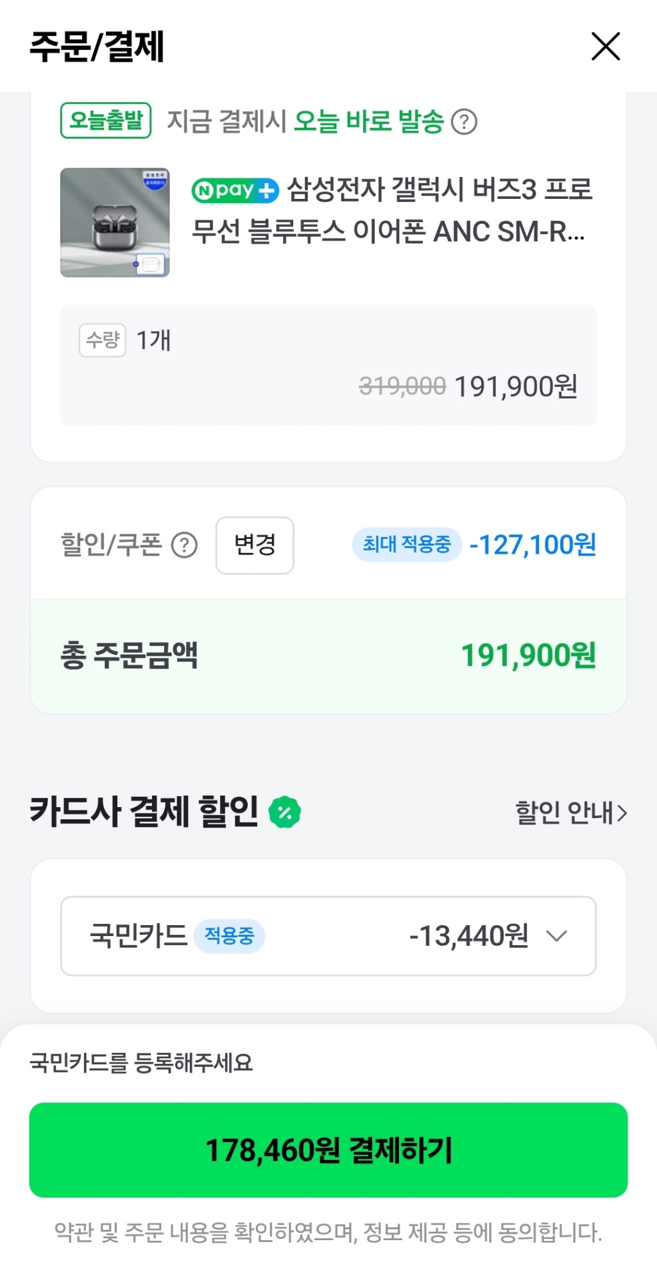The image size is (657, 1287).
Task: Tap the Npay plus badge icon
Action: [235, 191]
